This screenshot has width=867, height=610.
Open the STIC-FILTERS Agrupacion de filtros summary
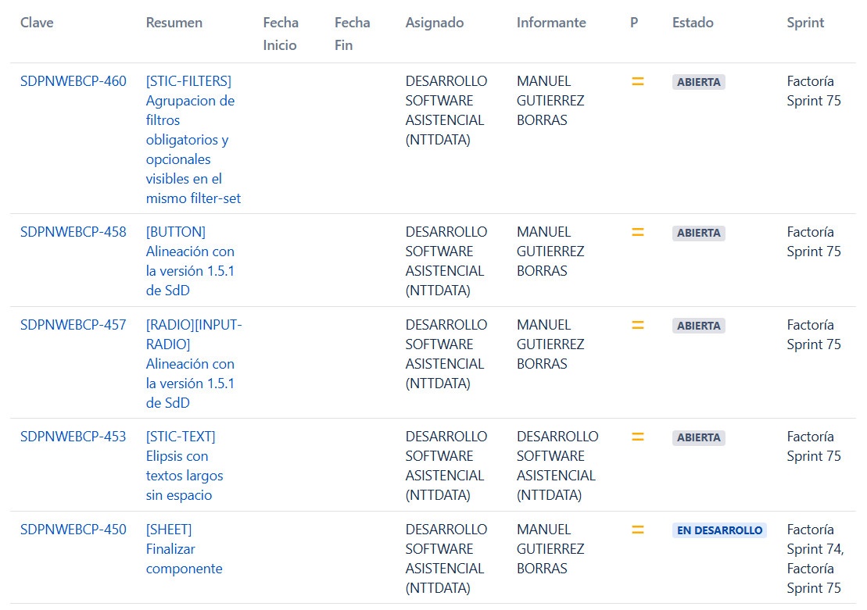coord(194,140)
